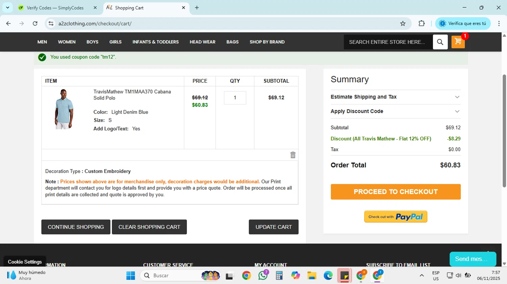Open the GIRLS navigation menu
Viewport: 507px width, 284px height.
click(x=115, y=42)
